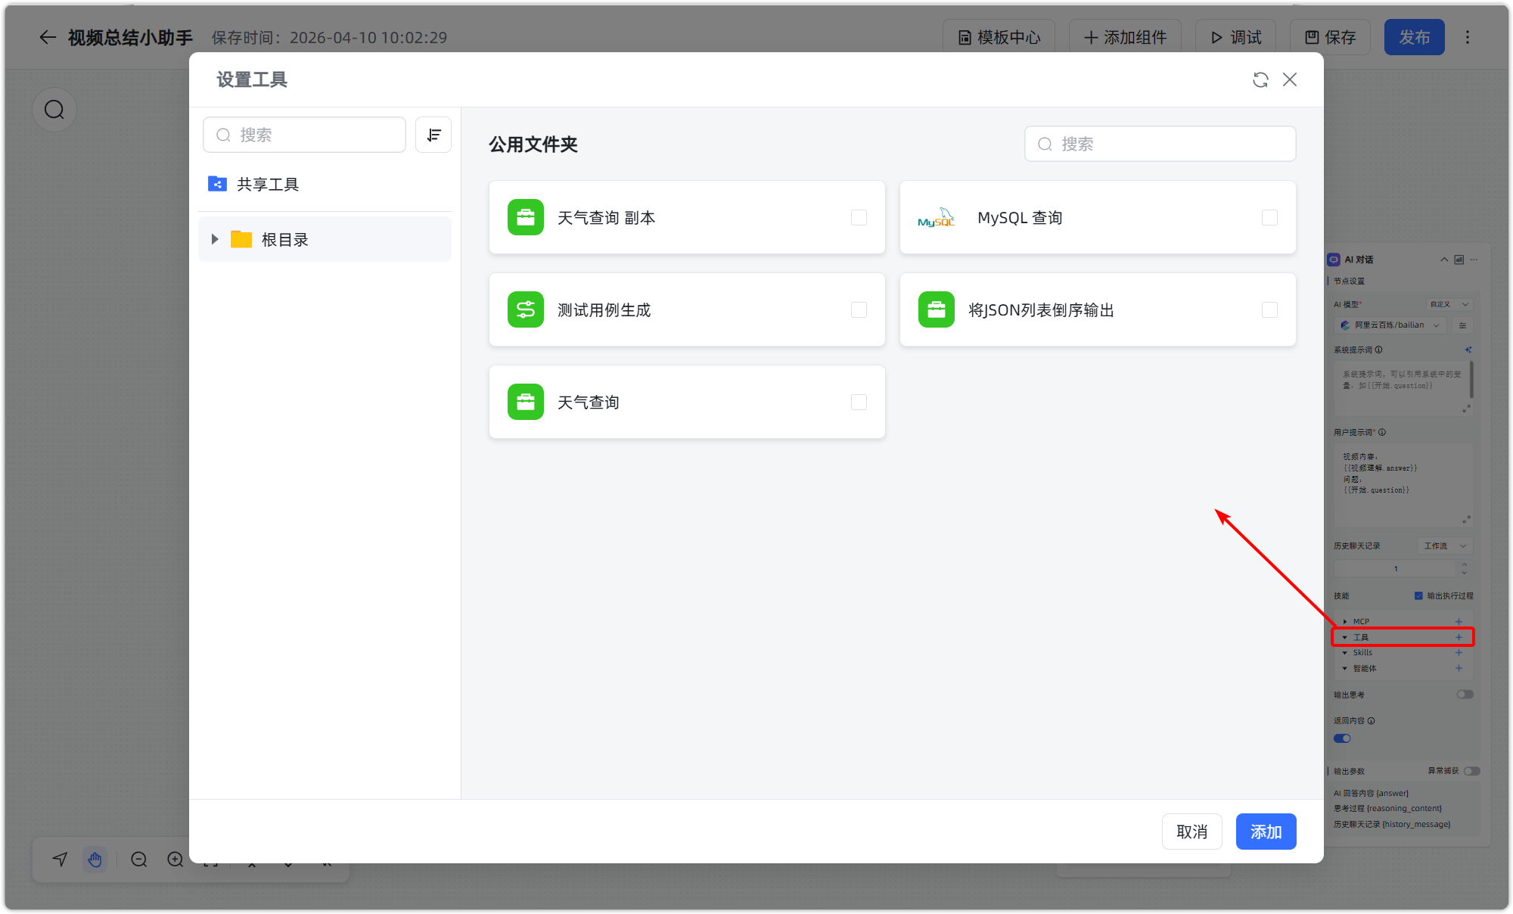Click the icon next to the AI 对话 collapse chevron
The width and height of the screenshot is (1513, 914).
point(1459,260)
